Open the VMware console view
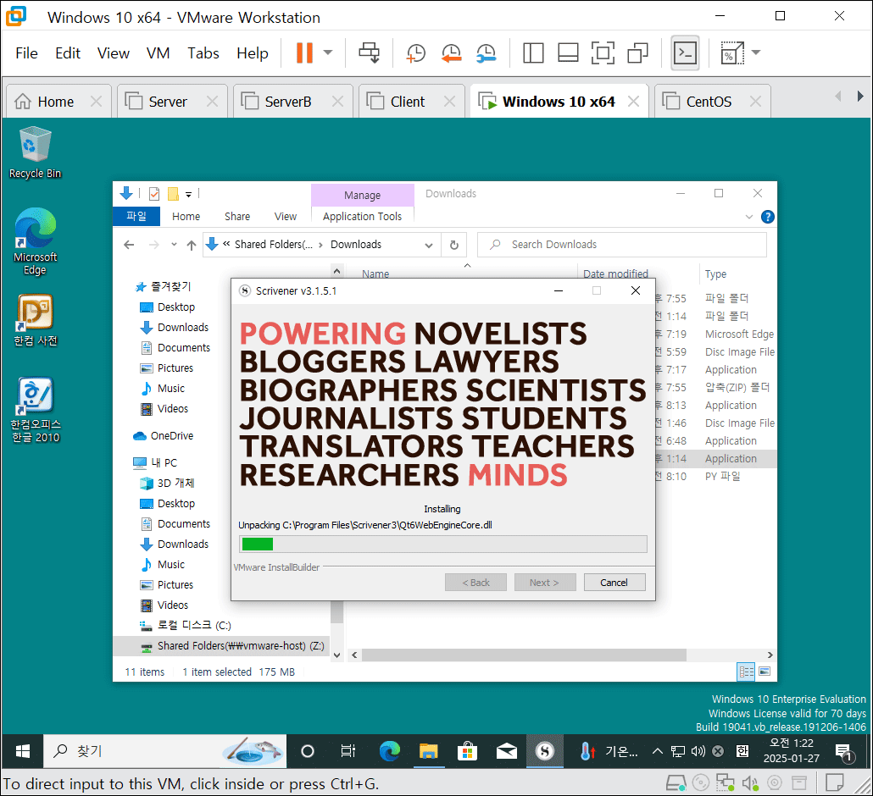Screen dimensions: 873x796 coord(685,53)
